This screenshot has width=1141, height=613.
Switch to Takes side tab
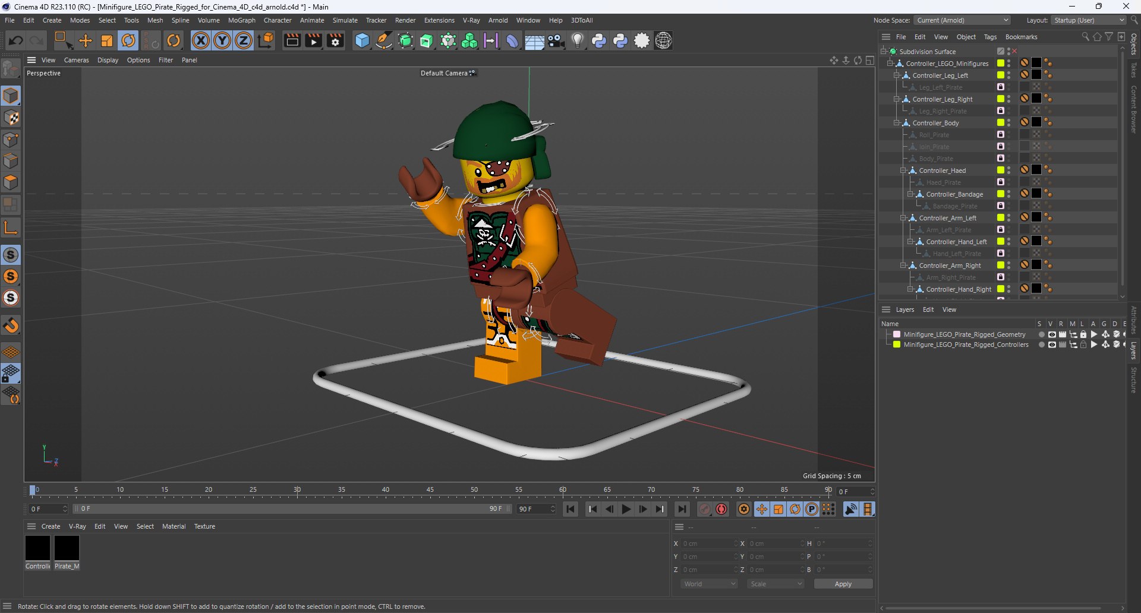click(1134, 69)
